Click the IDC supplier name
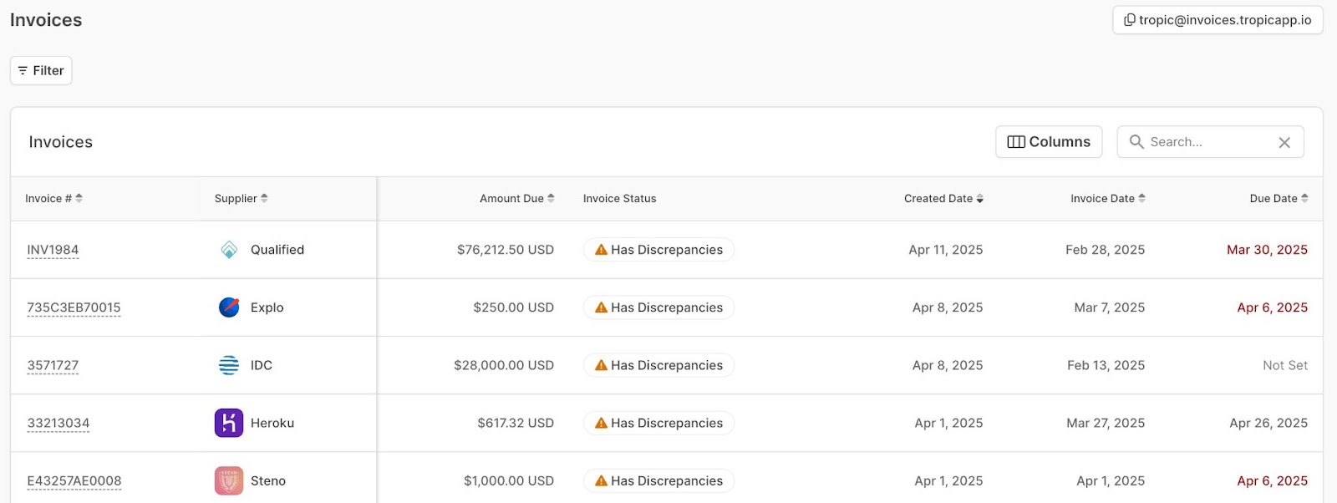The image size is (1337, 503). pos(262,365)
